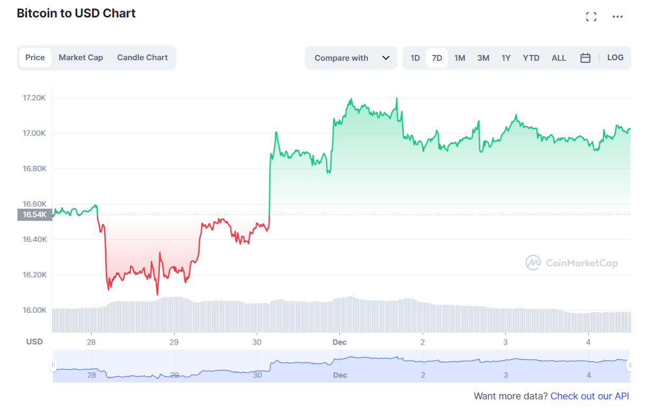Select the 1M timeframe
Screen dimensions: 646x411
459,58
